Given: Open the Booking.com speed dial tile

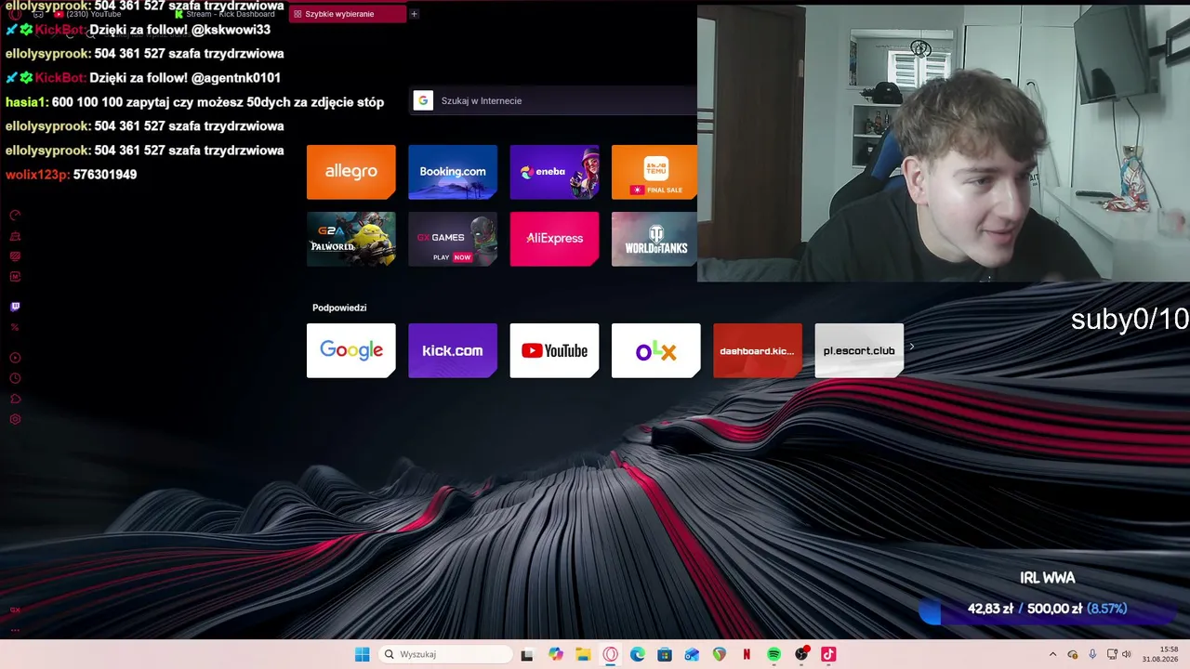Looking at the screenshot, I should coord(453,172).
